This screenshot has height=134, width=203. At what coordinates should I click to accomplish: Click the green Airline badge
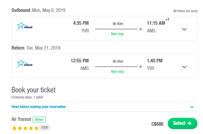click(x=39, y=120)
